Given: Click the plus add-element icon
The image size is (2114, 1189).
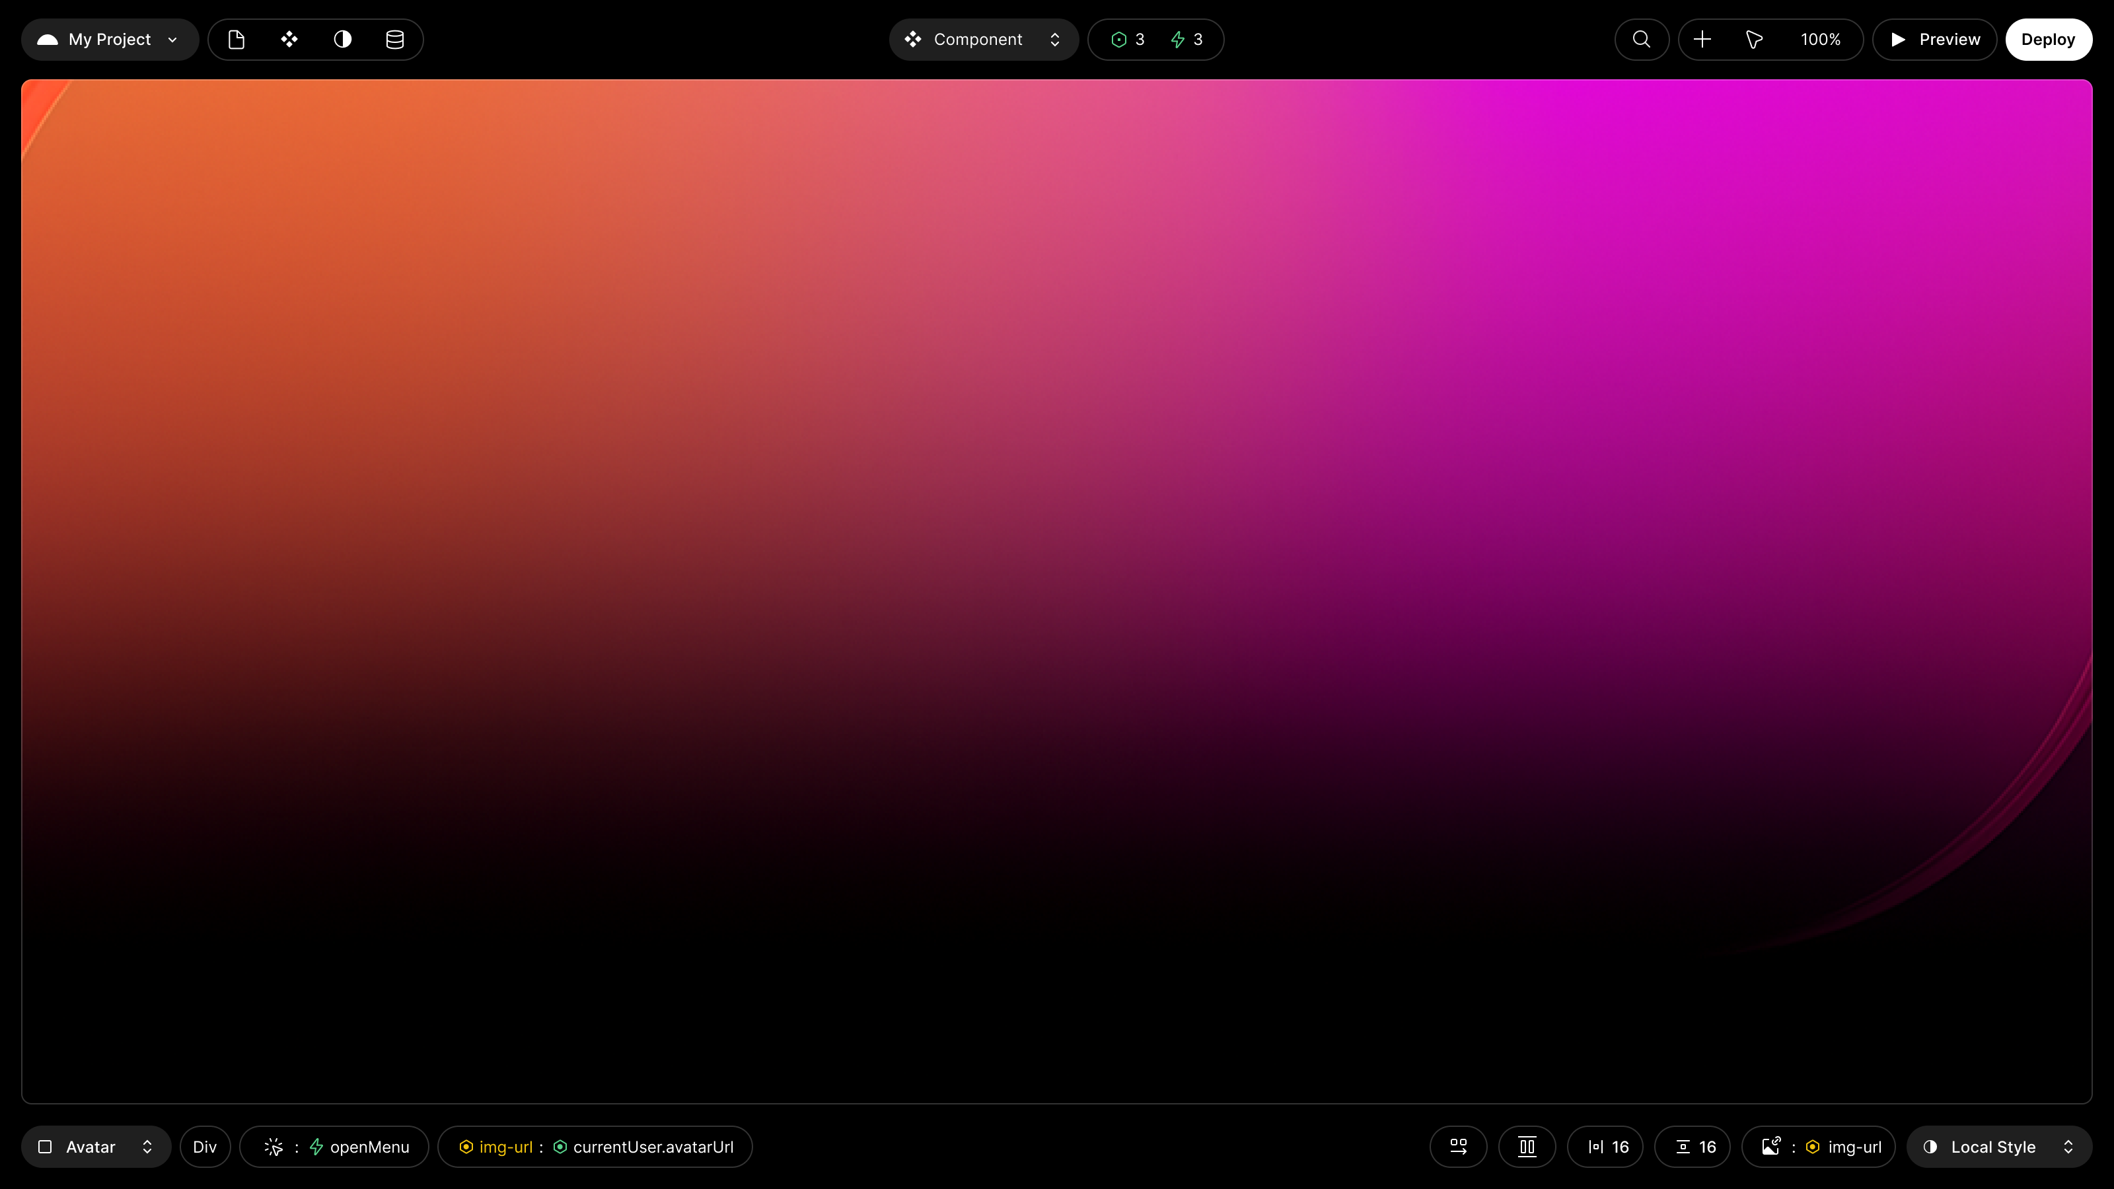Looking at the screenshot, I should 1702,40.
